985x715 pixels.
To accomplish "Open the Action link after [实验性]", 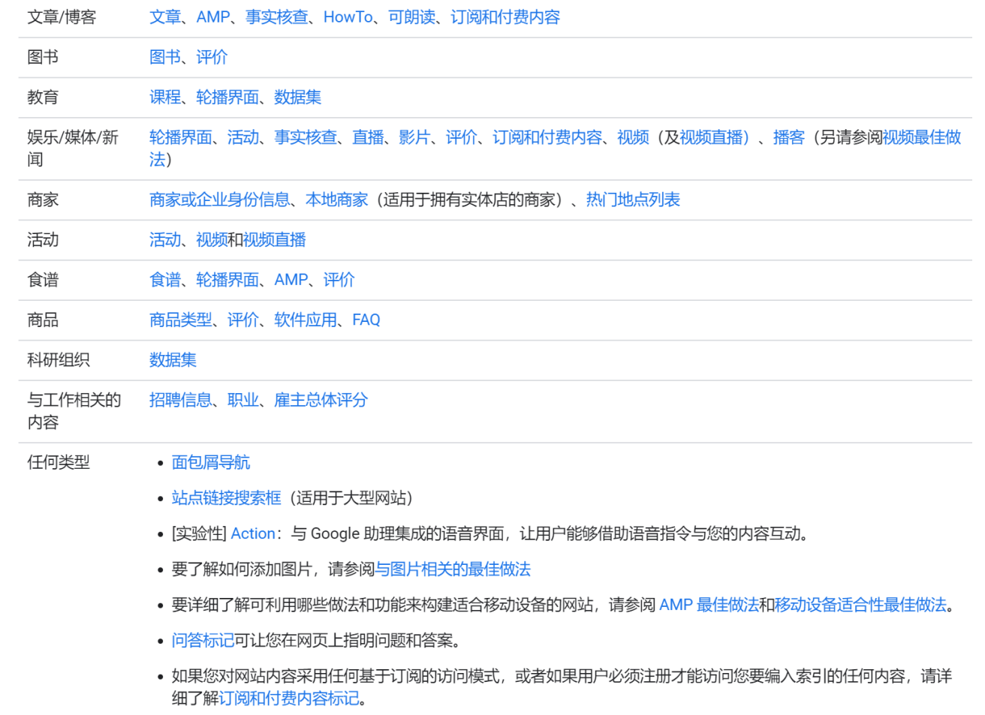I will (x=253, y=533).
